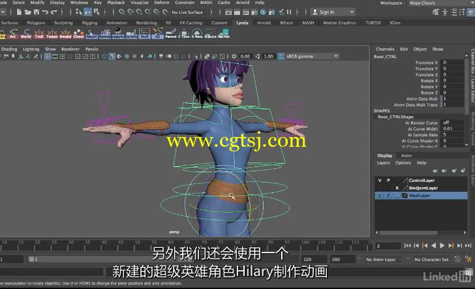Image resolution: width=475 pixels, height=289 pixels.
Task: Toggle visibility V of ControlLayer
Action: [380, 180]
